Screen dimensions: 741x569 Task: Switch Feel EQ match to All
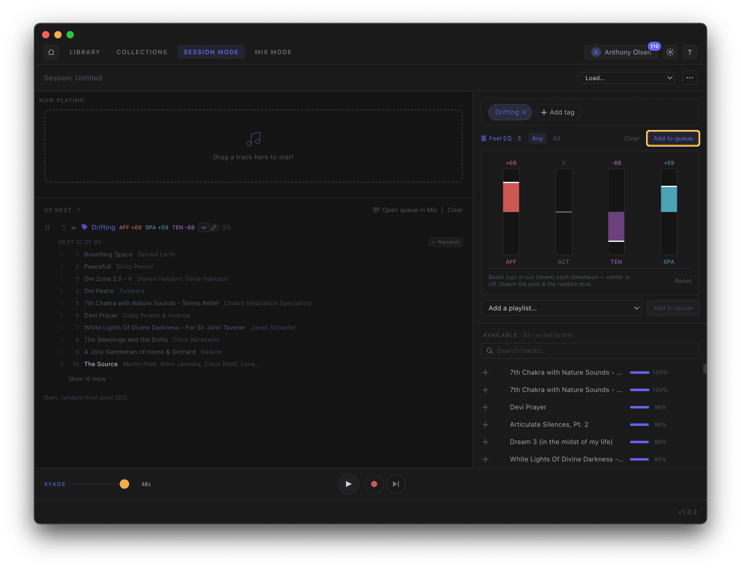[556, 139]
